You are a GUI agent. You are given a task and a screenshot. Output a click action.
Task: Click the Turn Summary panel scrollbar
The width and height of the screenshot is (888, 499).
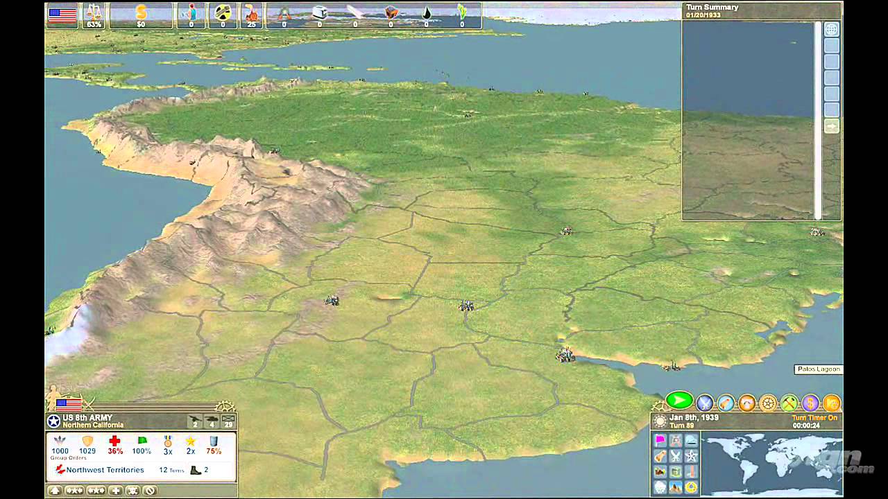[x=817, y=121]
